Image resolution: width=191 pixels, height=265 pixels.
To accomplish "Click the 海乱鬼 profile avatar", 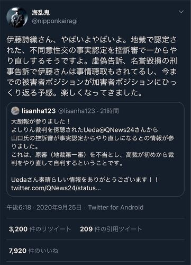I will click(x=17, y=17).
